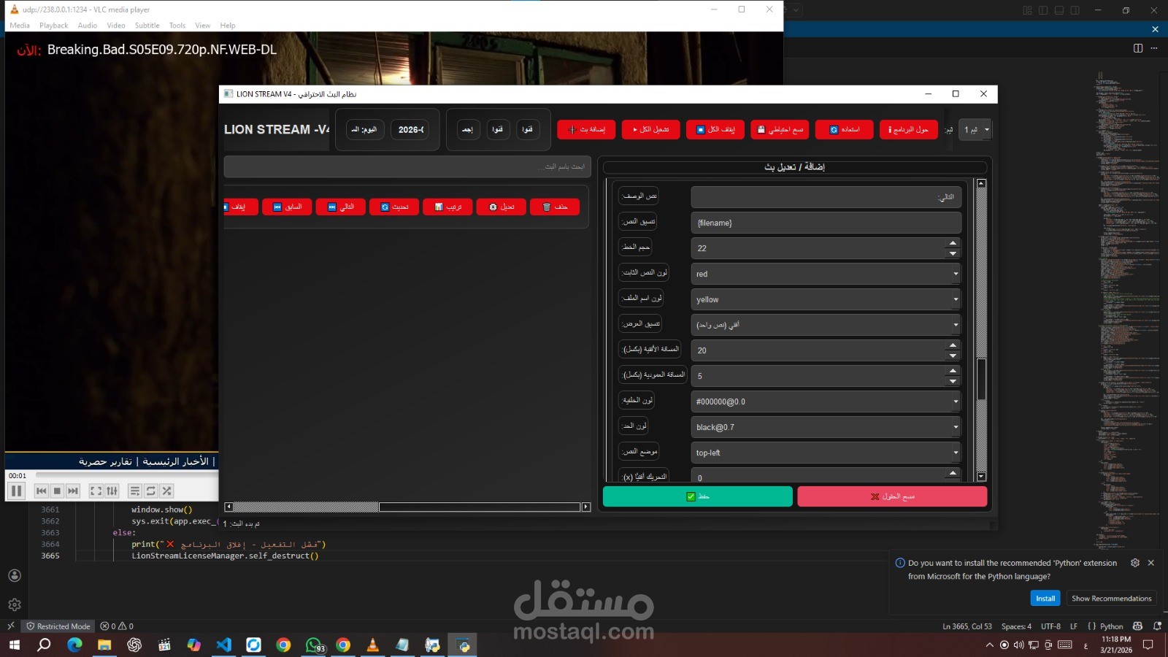Dismiss the Python extension notification
The width and height of the screenshot is (1168, 657).
[x=1151, y=563]
